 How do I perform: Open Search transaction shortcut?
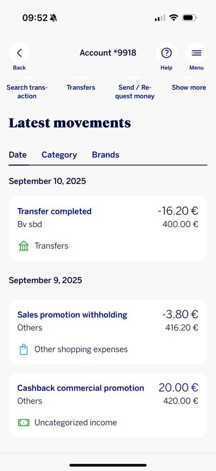coord(27,92)
